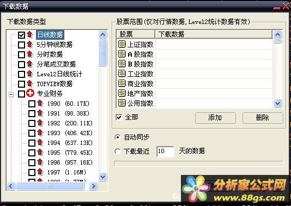This screenshot has height=206, width=291.
Task: Click the dollar icon next to 工业指数
Action: pos(122,74)
